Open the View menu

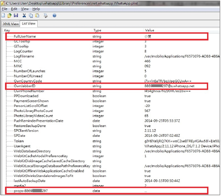25,9
